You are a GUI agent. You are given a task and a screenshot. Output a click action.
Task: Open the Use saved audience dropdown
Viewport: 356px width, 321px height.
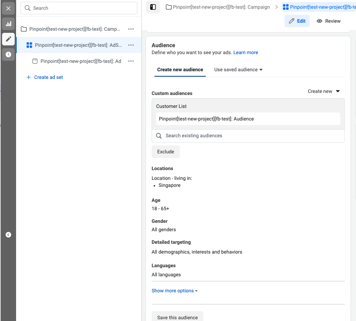point(238,70)
